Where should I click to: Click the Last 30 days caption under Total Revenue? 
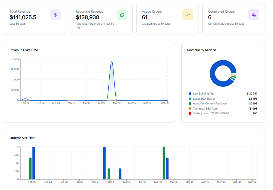18,24
